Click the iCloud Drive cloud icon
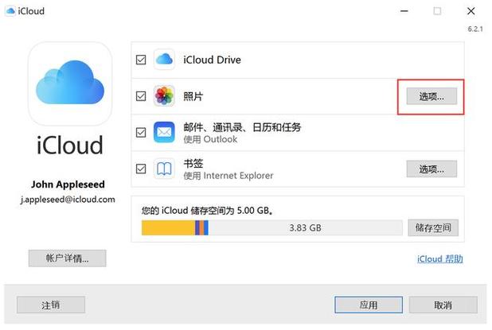Screen dimensions: 492x330 (x=164, y=59)
